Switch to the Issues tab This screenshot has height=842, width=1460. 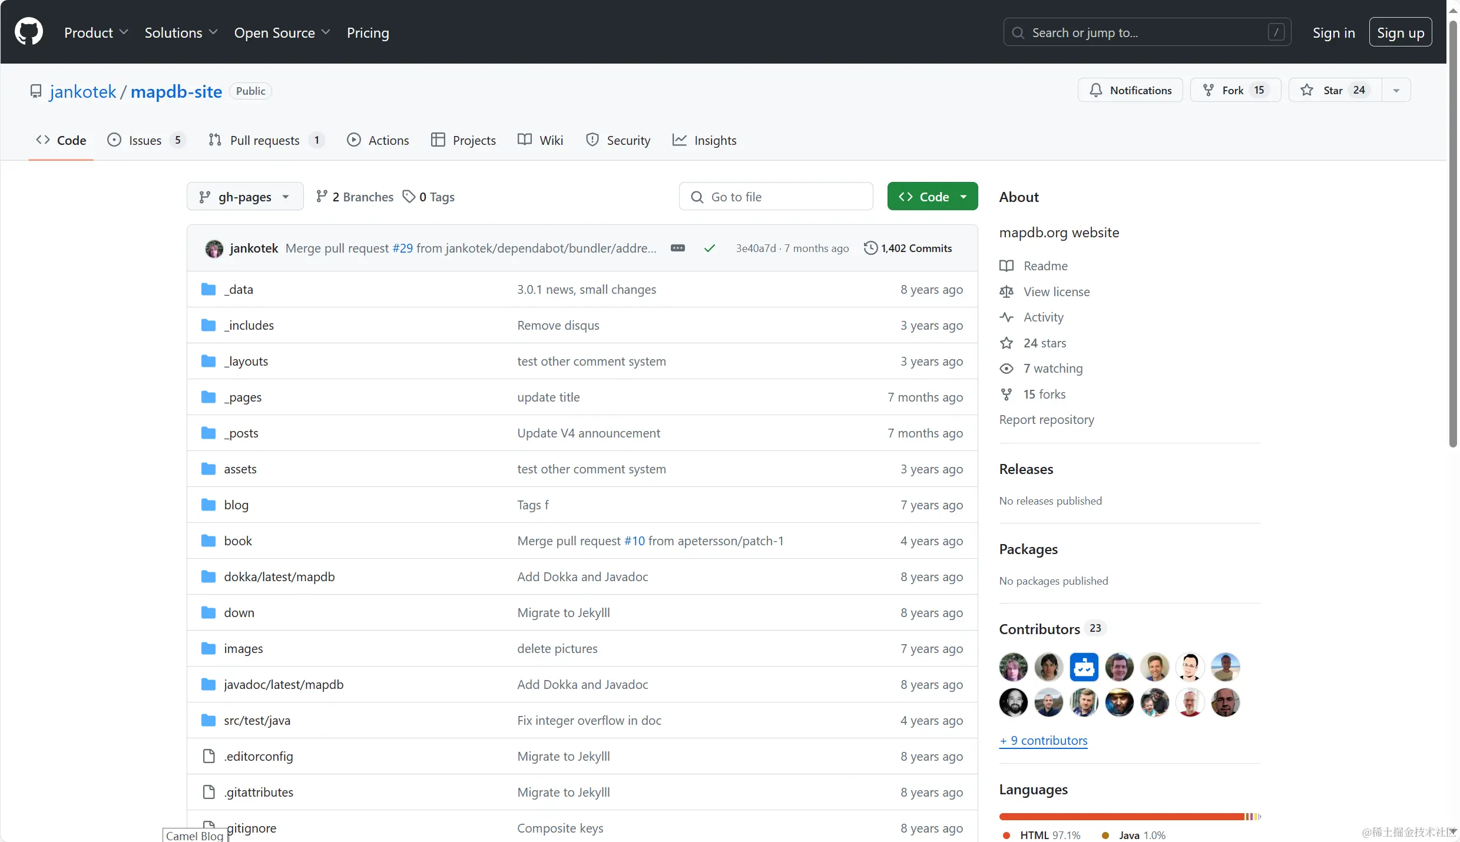coord(146,140)
